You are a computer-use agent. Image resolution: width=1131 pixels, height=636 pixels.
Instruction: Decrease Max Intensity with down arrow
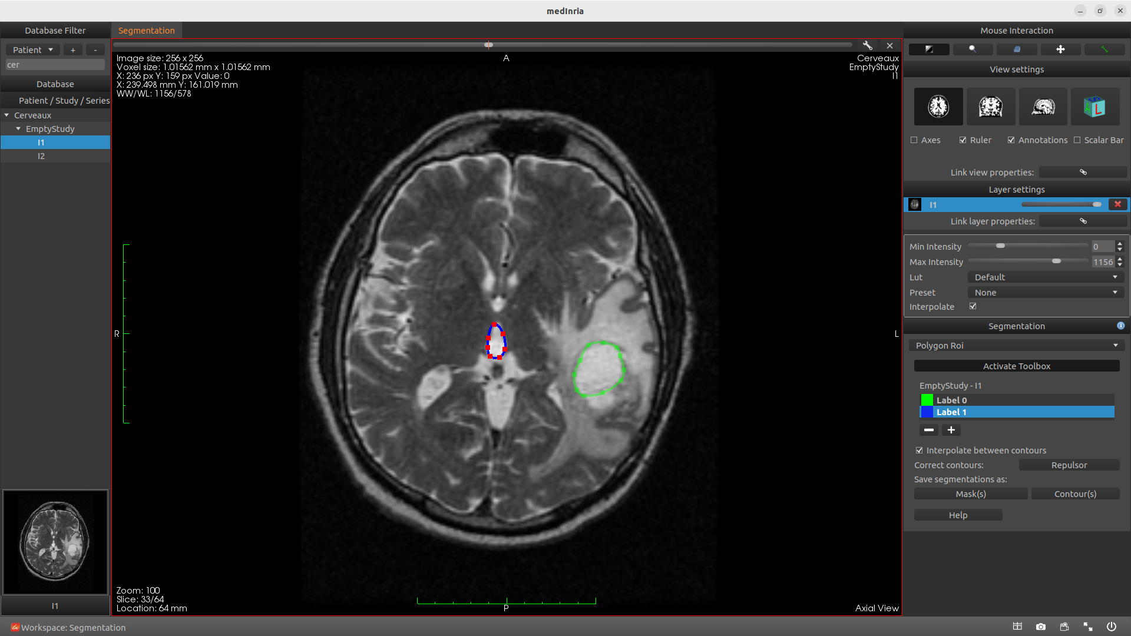[x=1120, y=265]
